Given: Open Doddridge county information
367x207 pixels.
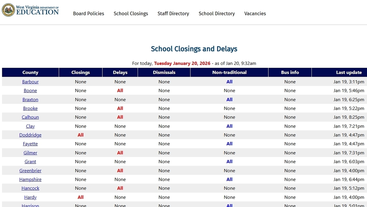Looking at the screenshot, I should point(30,135).
